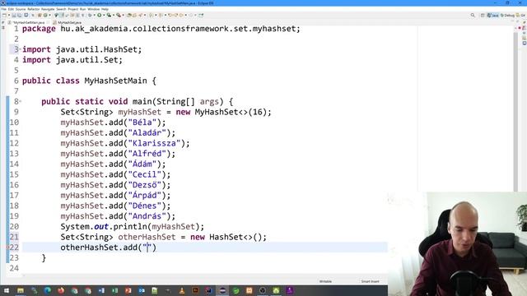The height and width of the screenshot is (296, 527).
Task: Click the toolbar Search magnifier icon
Action: point(473,15)
